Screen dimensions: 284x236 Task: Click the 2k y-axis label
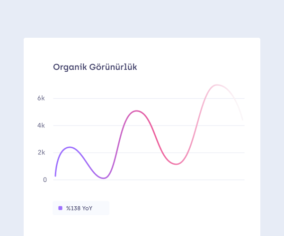[x=42, y=152]
